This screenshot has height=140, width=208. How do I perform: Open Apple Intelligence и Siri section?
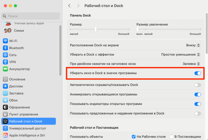[x=27, y=135]
